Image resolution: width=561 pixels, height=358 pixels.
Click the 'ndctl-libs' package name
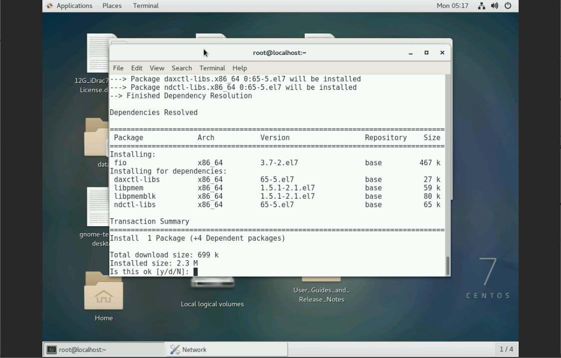pyautogui.click(x=135, y=205)
